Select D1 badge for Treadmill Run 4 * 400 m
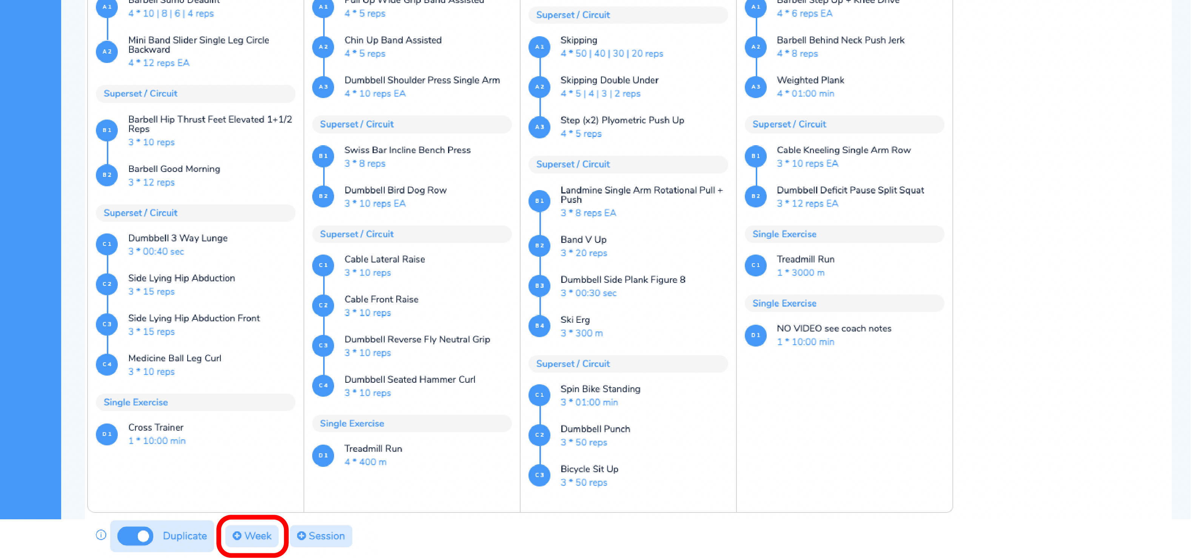 pos(323,455)
